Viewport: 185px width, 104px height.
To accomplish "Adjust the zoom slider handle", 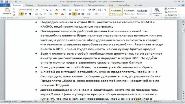I will (x=173, y=101).
